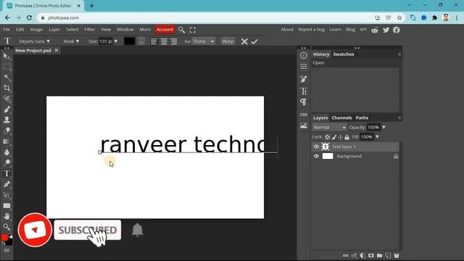Delete layer with trash icon
Image resolution: width=464 pixels, height=261 pixels.
tap(397, 255)
